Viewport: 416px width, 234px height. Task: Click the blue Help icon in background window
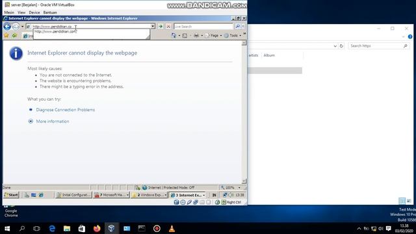click(x=410, y=37)
